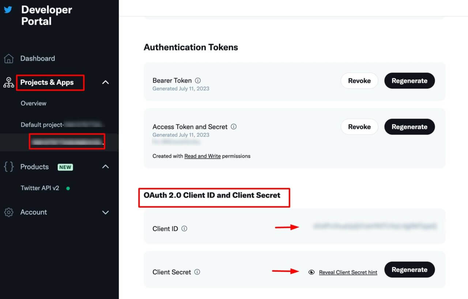The height and width of the screenshot is (299, 468).
Task: Click the Twitter bird logo
Action: pos(8,10)
